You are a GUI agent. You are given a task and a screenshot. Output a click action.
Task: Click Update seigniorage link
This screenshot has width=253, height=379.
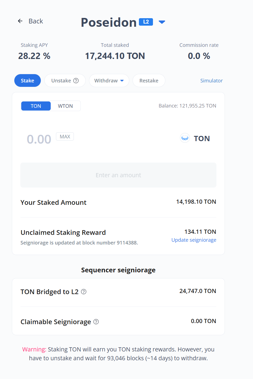[x=194, y=240]
